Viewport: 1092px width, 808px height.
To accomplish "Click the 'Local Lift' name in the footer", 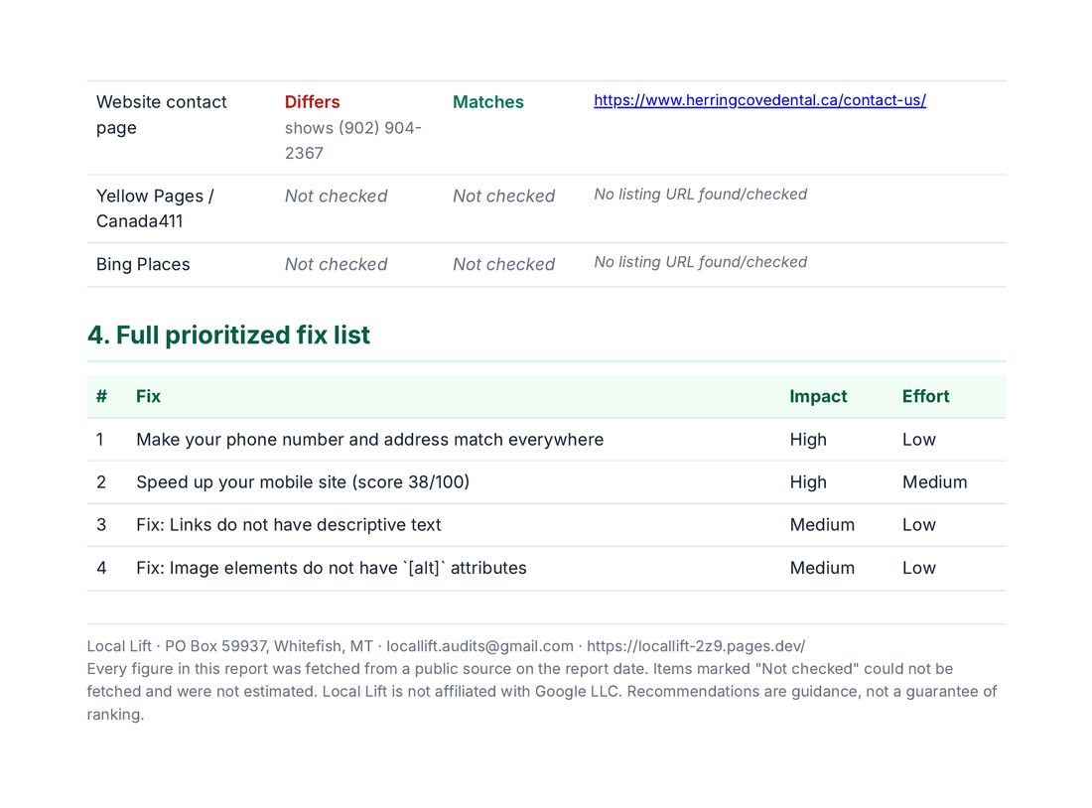I will point(119,646).
